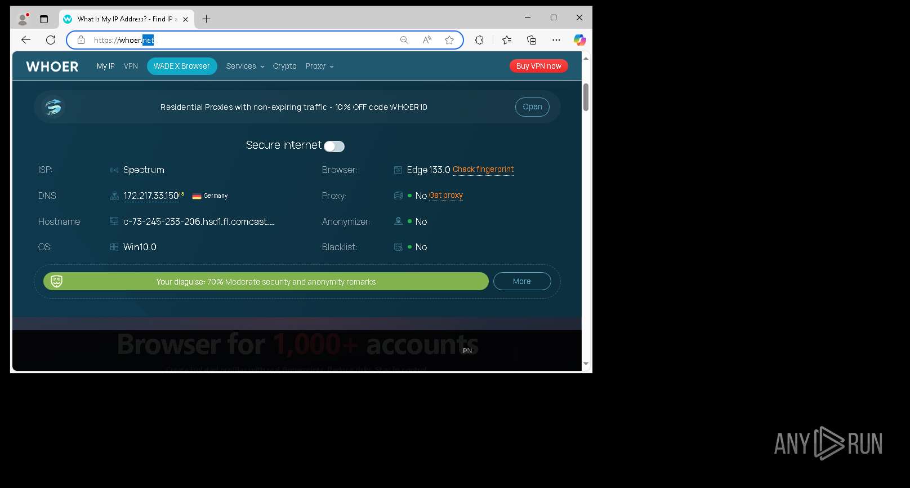The height and width of the screenshot is (488, 910).
Task: Click the Win10.0 OS value
Action: coord(140,247)
